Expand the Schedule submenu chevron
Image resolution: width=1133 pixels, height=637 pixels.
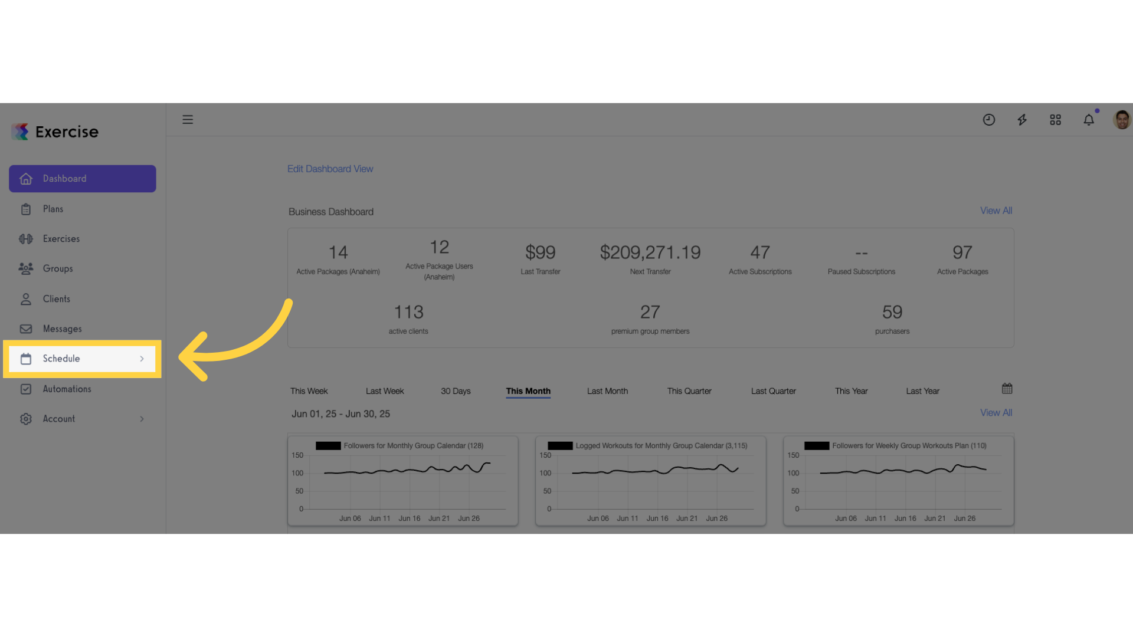click(142, 359)
